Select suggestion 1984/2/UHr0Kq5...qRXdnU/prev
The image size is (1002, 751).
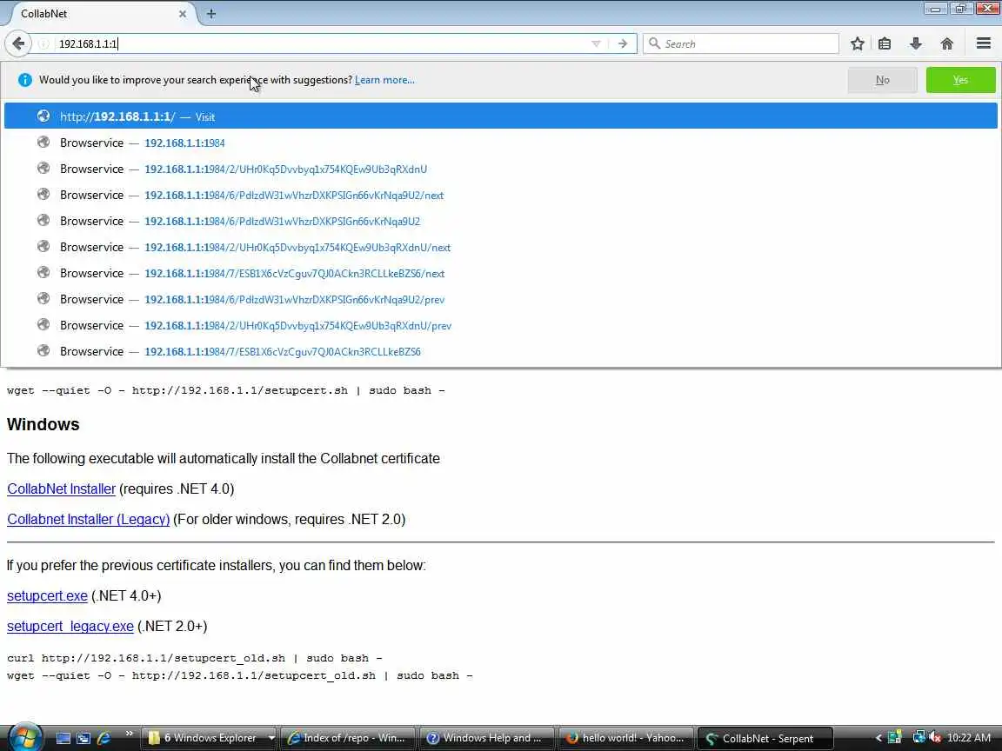click(500, 326)
